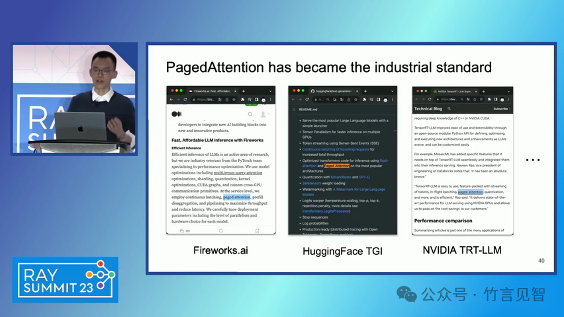Click the translate icon in Fireworks.ai address bar
This screenshot has height=317, width=564.
tap(220, 100)
